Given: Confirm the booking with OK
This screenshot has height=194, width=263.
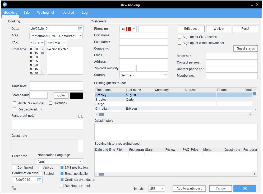Looking at the screenshot, I should pyautogui.click(x=244, y=188).
